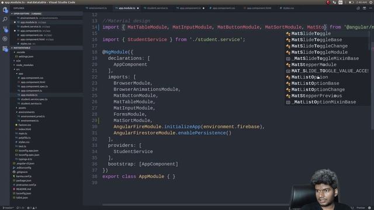Image resolution: width=374 pixels, height=210 pixels.
Task: Select MatSlideToggle autocomplete suggestion
Action: [327, 34]
